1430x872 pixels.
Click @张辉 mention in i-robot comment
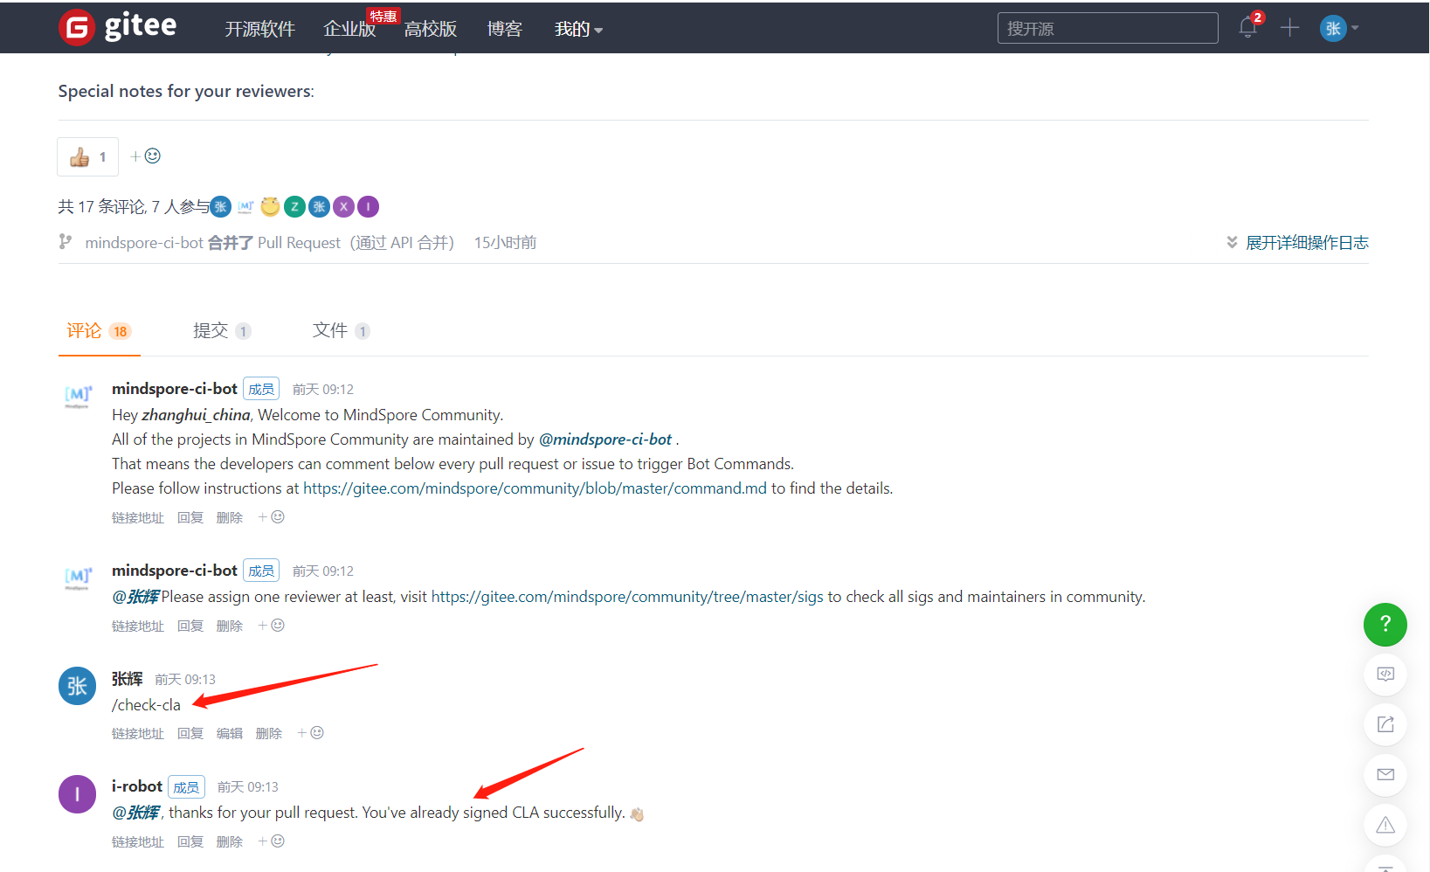(x=136, y=813)
